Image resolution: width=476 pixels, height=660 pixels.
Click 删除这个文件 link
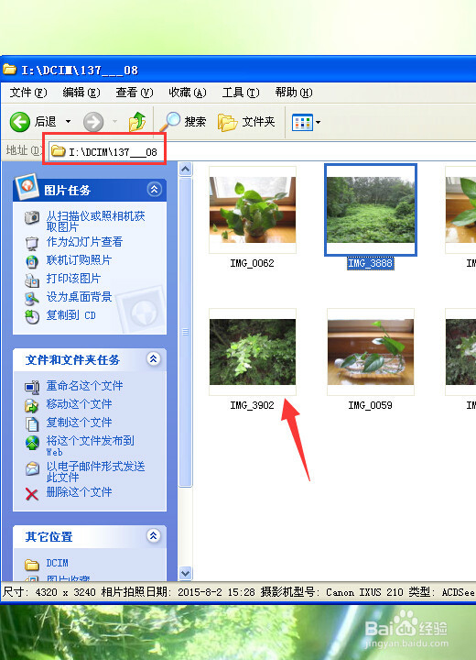coord(79,492)
